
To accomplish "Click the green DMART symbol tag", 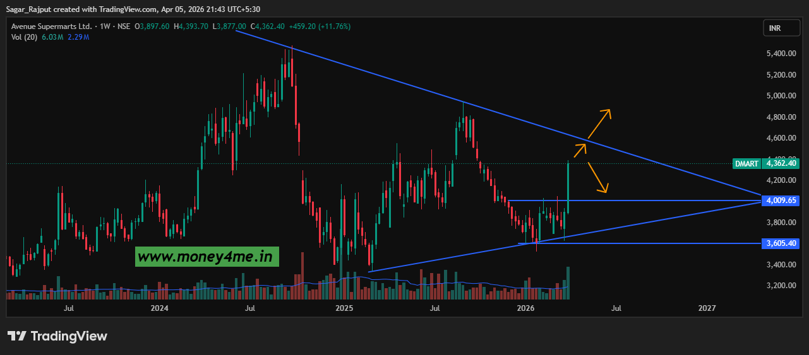I will pos(746,163).
